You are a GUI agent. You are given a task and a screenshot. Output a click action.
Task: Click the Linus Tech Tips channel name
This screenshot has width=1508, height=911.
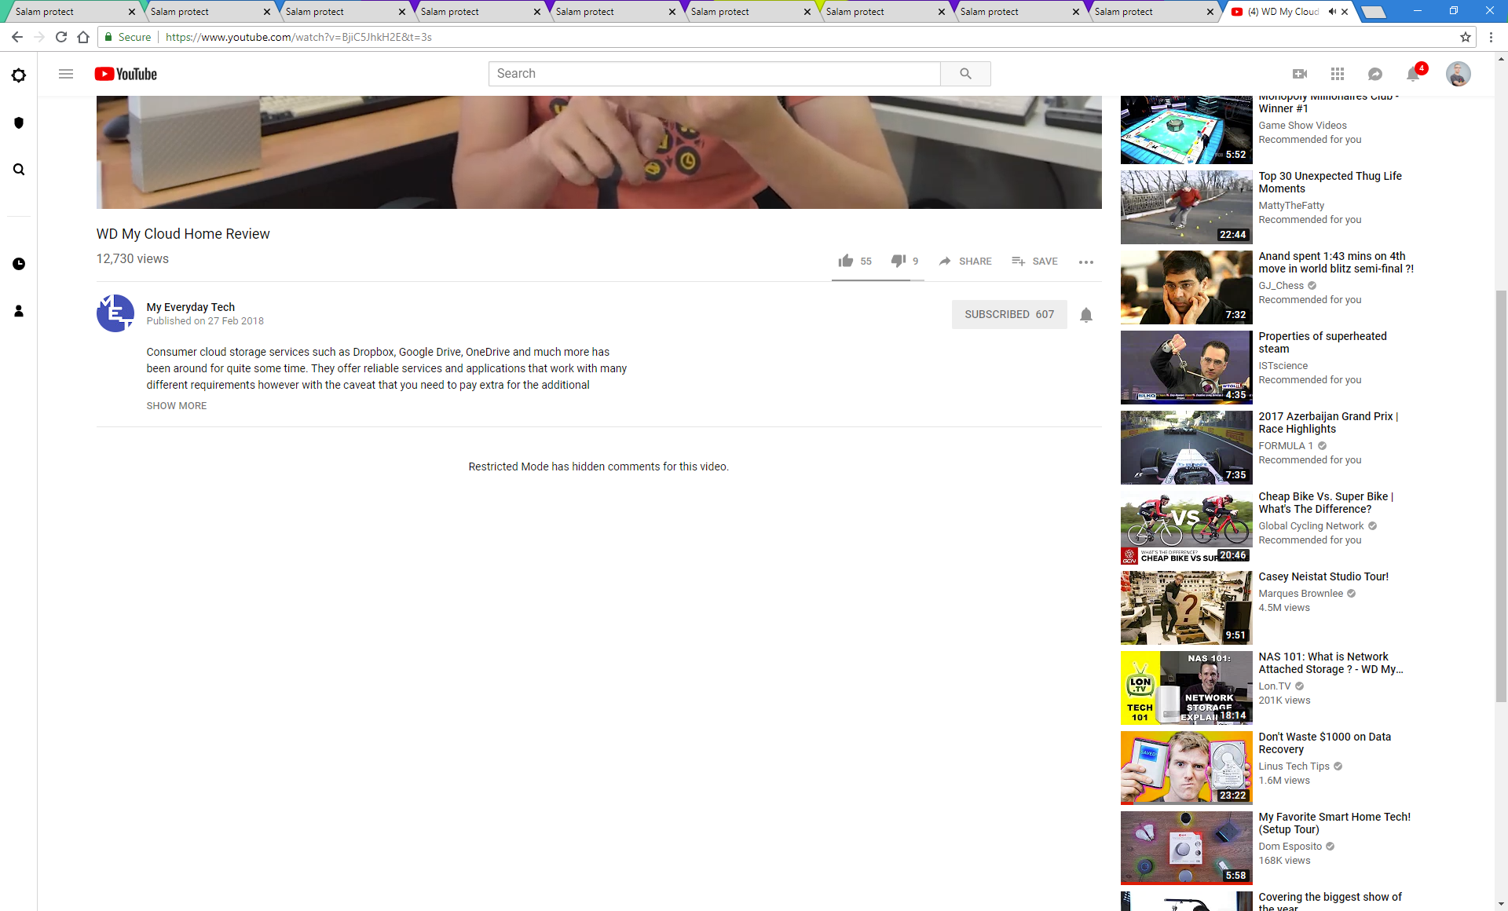(1294, 766)
